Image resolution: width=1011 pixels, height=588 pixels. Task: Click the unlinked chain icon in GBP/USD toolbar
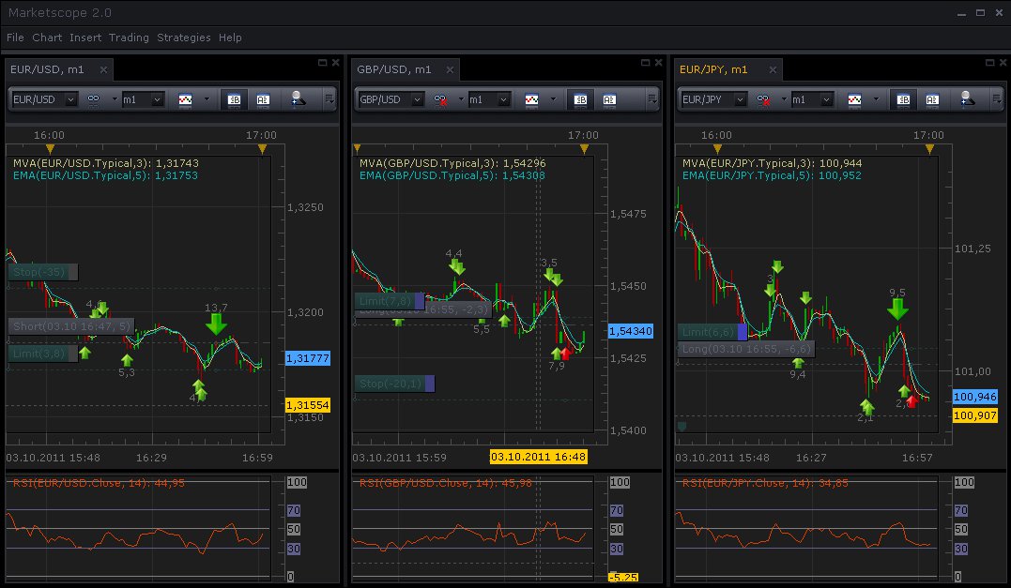pos(440,99)
